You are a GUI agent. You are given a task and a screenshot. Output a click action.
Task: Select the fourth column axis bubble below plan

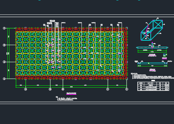pos(108,89)
